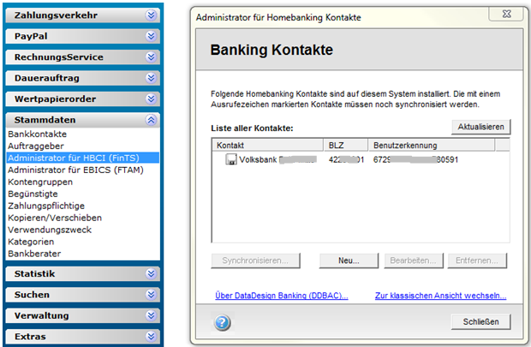Viewport: 531px width, 347px height.
Task: Click the Synchronisieren... button
Action: point(255,260)
